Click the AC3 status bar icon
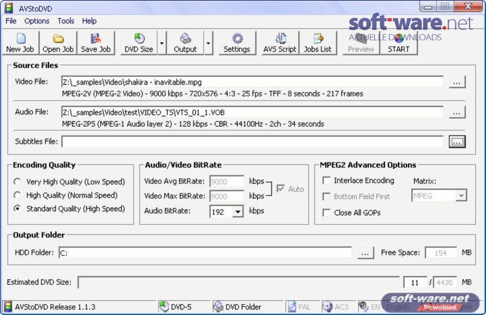This screenshot has height=315, width=486. (327, 307)
